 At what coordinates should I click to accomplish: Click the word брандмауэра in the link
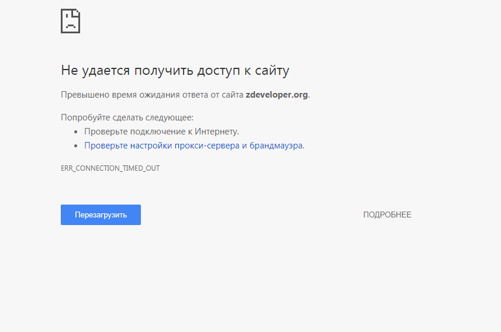point(276,146)
